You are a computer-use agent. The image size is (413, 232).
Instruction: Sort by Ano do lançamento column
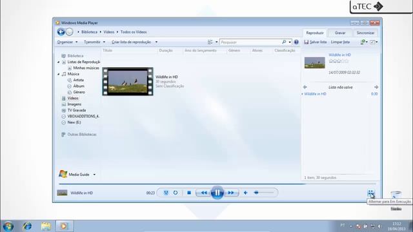tap(201, 50)
